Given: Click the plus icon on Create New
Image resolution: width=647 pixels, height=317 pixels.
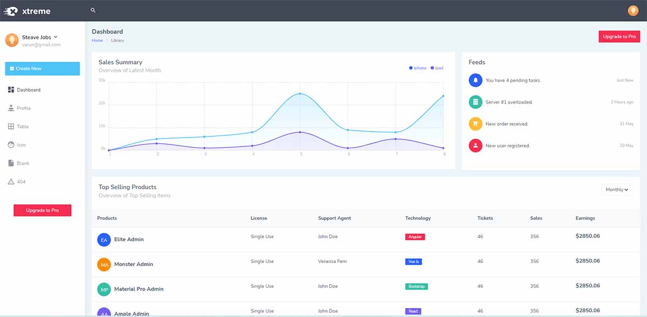Looking at the screenshot, I should (12, 68).
